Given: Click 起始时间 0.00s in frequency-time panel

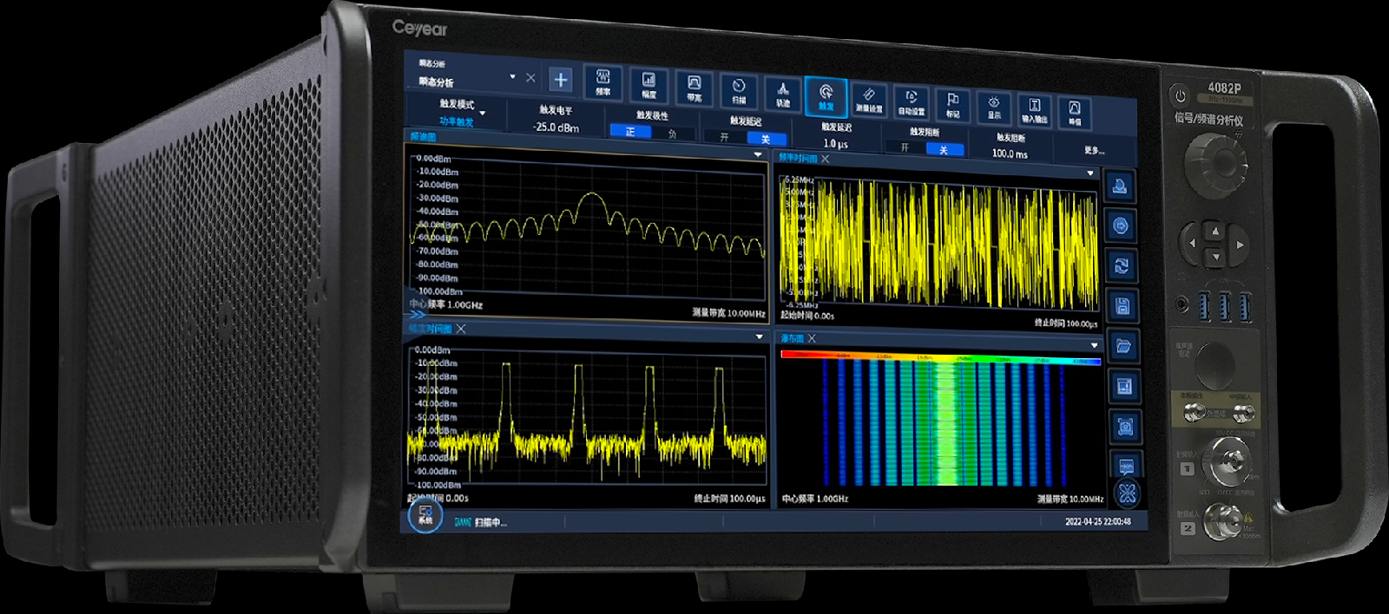Looking at the screenshot, I should click(806, 316).
